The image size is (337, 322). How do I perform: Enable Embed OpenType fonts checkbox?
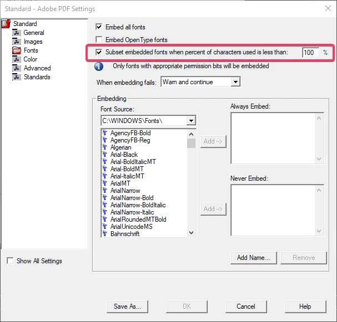tap(99, 40)
